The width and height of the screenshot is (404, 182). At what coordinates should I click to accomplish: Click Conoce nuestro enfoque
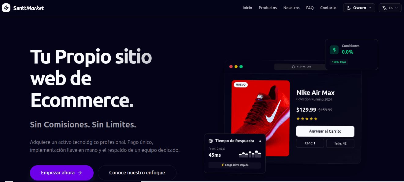tap(137, 173)
